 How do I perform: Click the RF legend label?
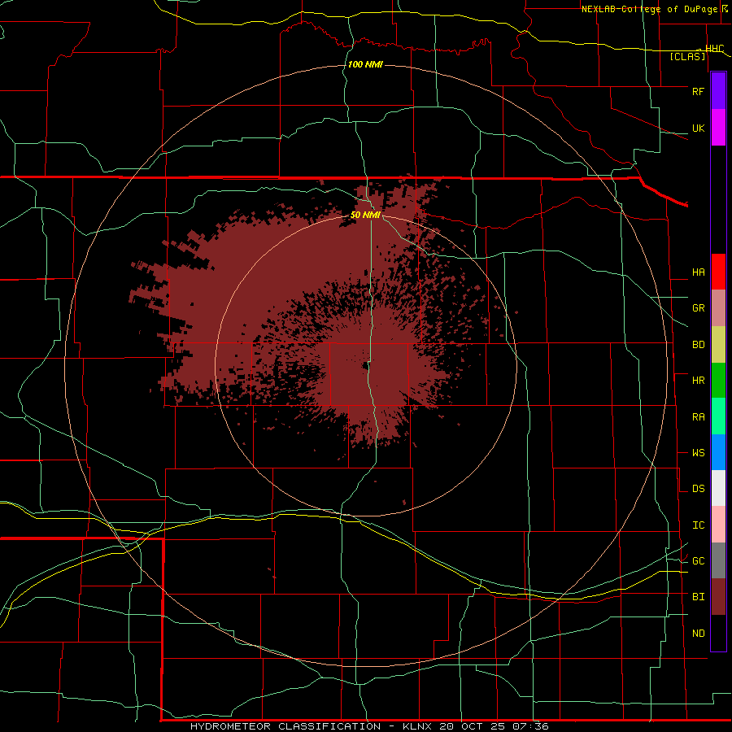point(698,91)
